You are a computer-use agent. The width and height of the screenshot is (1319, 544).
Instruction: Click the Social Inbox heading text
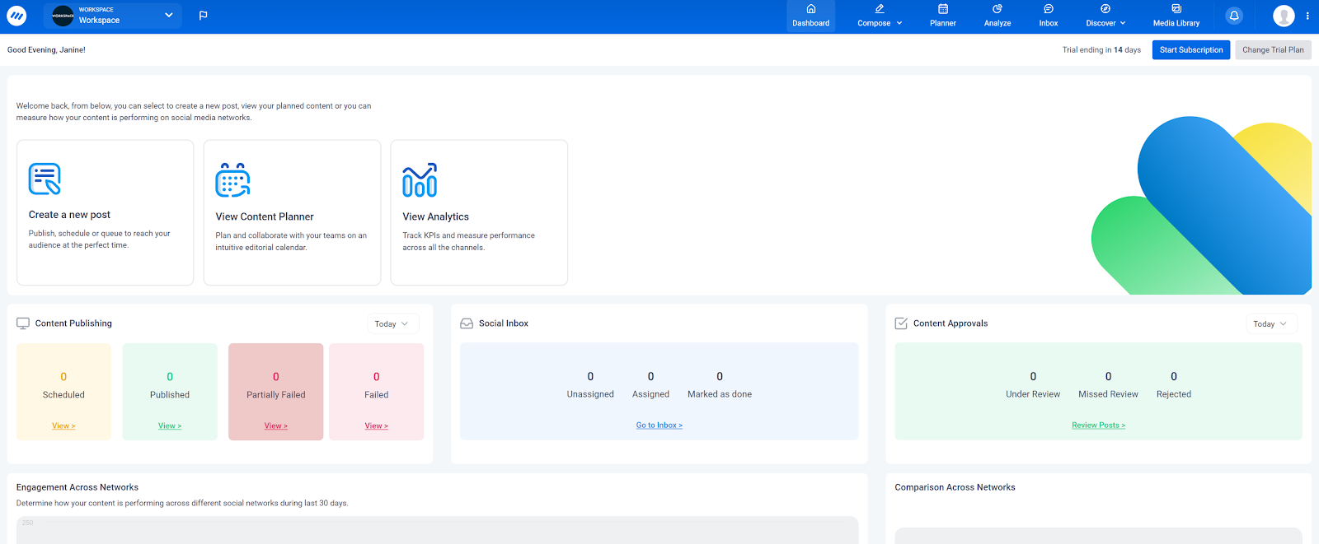504,323
